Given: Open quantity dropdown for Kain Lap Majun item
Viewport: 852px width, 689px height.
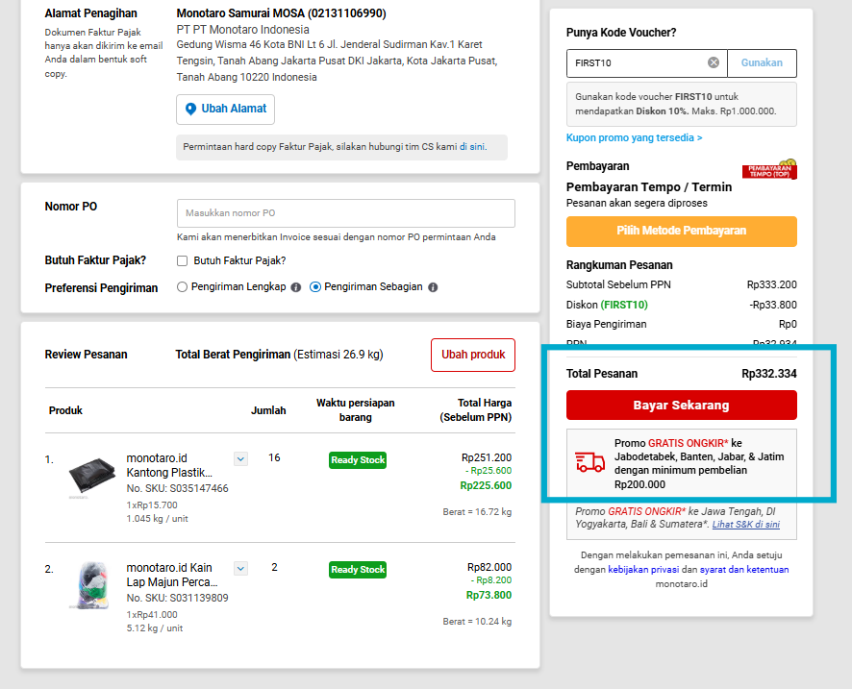Looking at the screenshot, I should pos(240,569).
